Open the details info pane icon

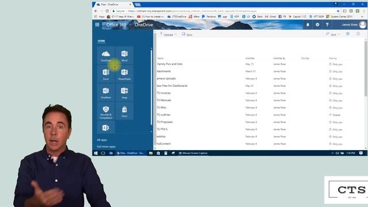[358, 34]
